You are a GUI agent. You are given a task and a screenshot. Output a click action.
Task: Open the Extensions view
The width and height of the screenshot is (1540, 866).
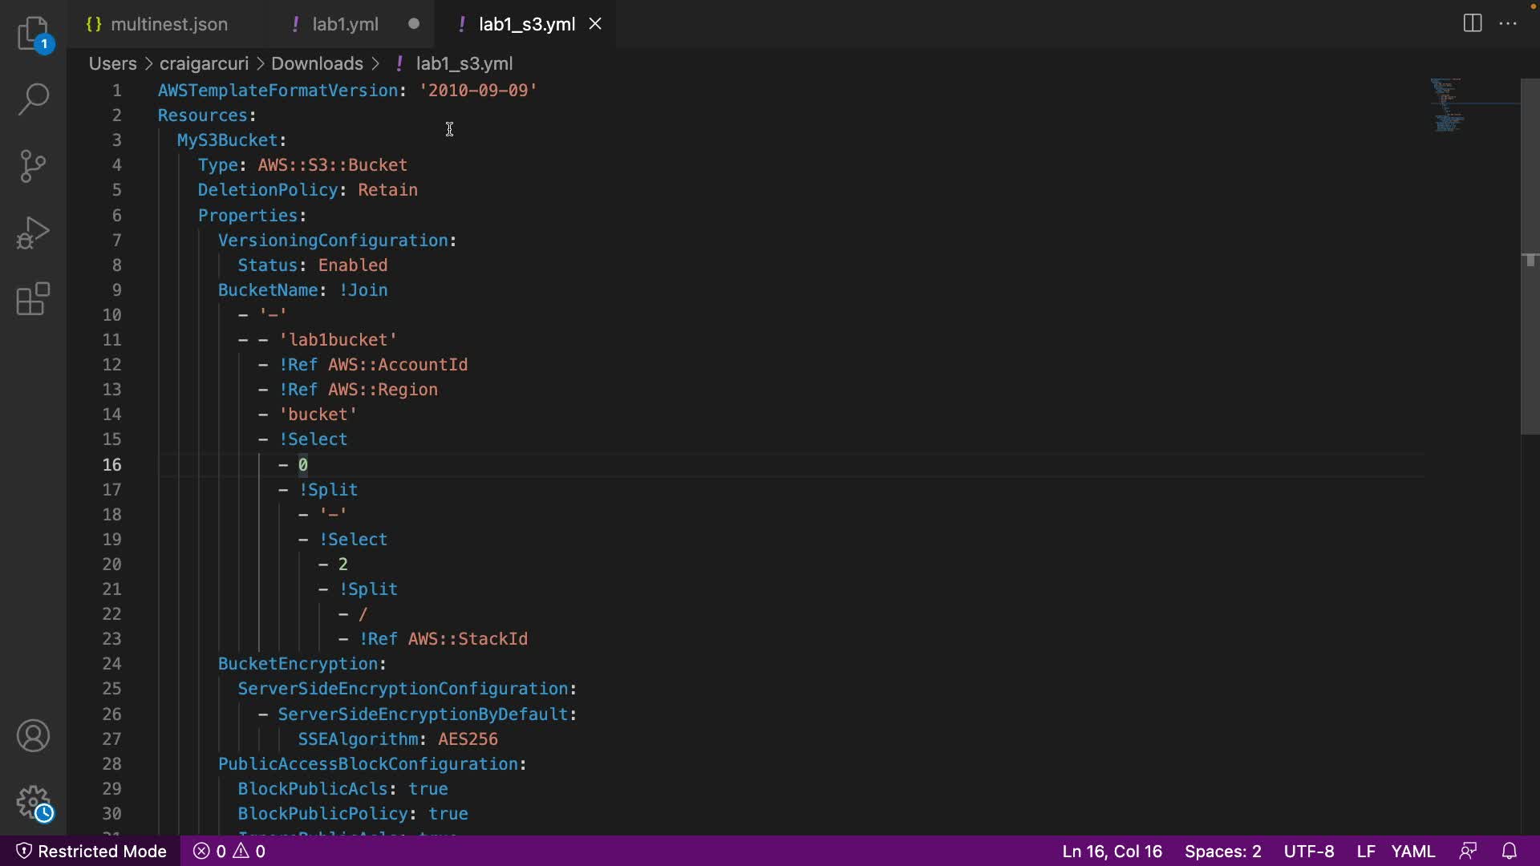pos(33,299)
